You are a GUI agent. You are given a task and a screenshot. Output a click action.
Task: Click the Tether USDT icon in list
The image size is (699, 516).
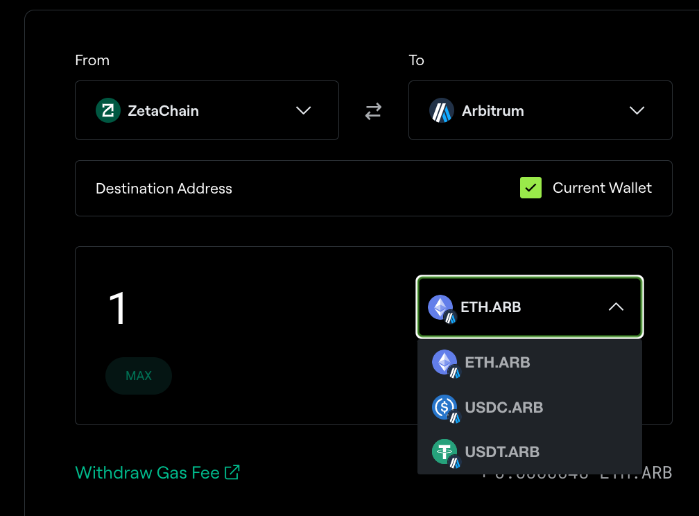[446, 453]
